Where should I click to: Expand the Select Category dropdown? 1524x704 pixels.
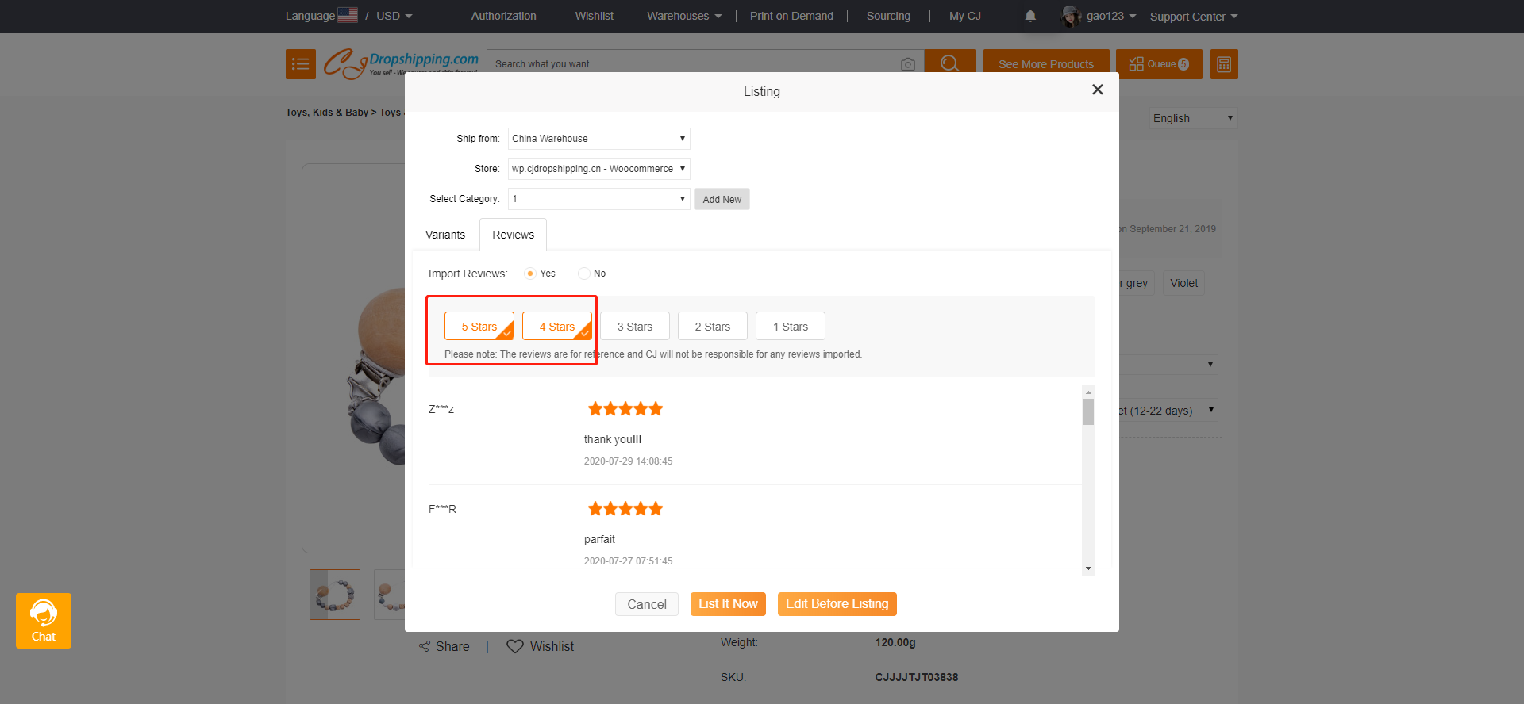pos(598,199)
